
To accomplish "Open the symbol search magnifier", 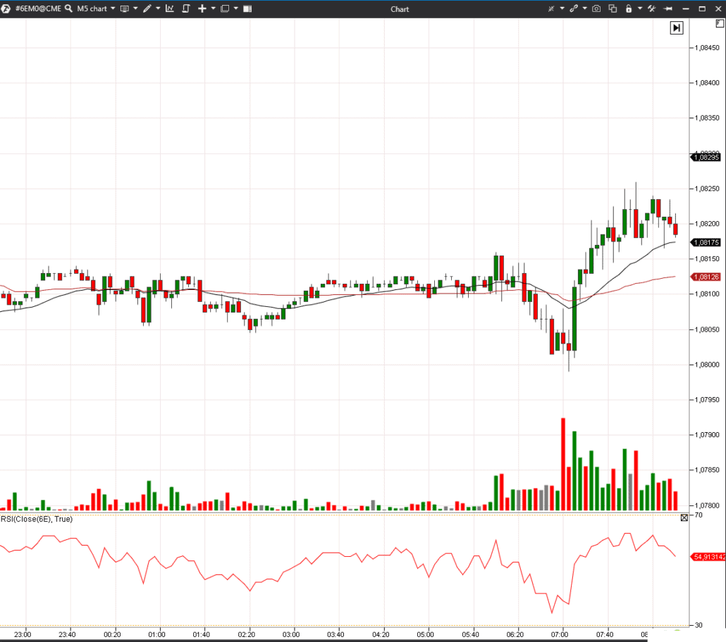I will coord(67,9).
